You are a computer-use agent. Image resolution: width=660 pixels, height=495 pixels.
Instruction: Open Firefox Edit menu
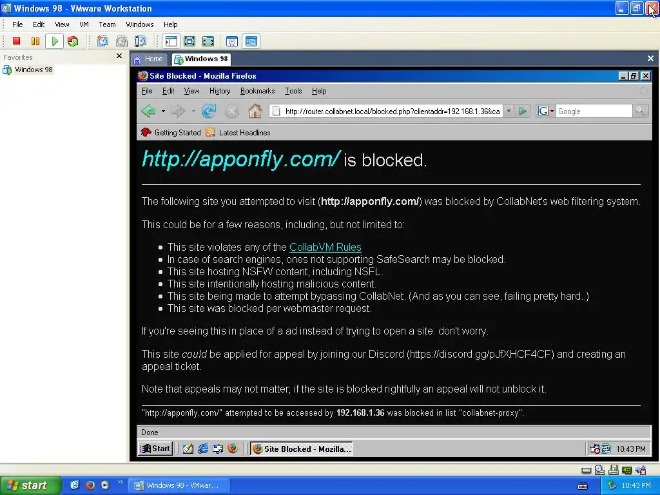pyautogui.click(x=168, y=91)
